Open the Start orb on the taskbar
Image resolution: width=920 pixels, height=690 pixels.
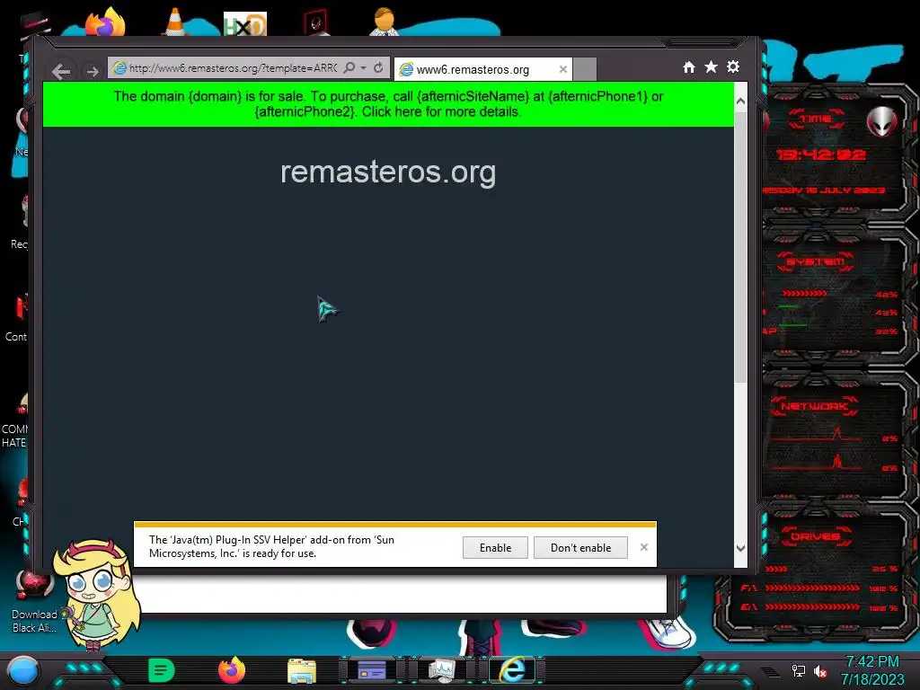[x=22, y=670]
